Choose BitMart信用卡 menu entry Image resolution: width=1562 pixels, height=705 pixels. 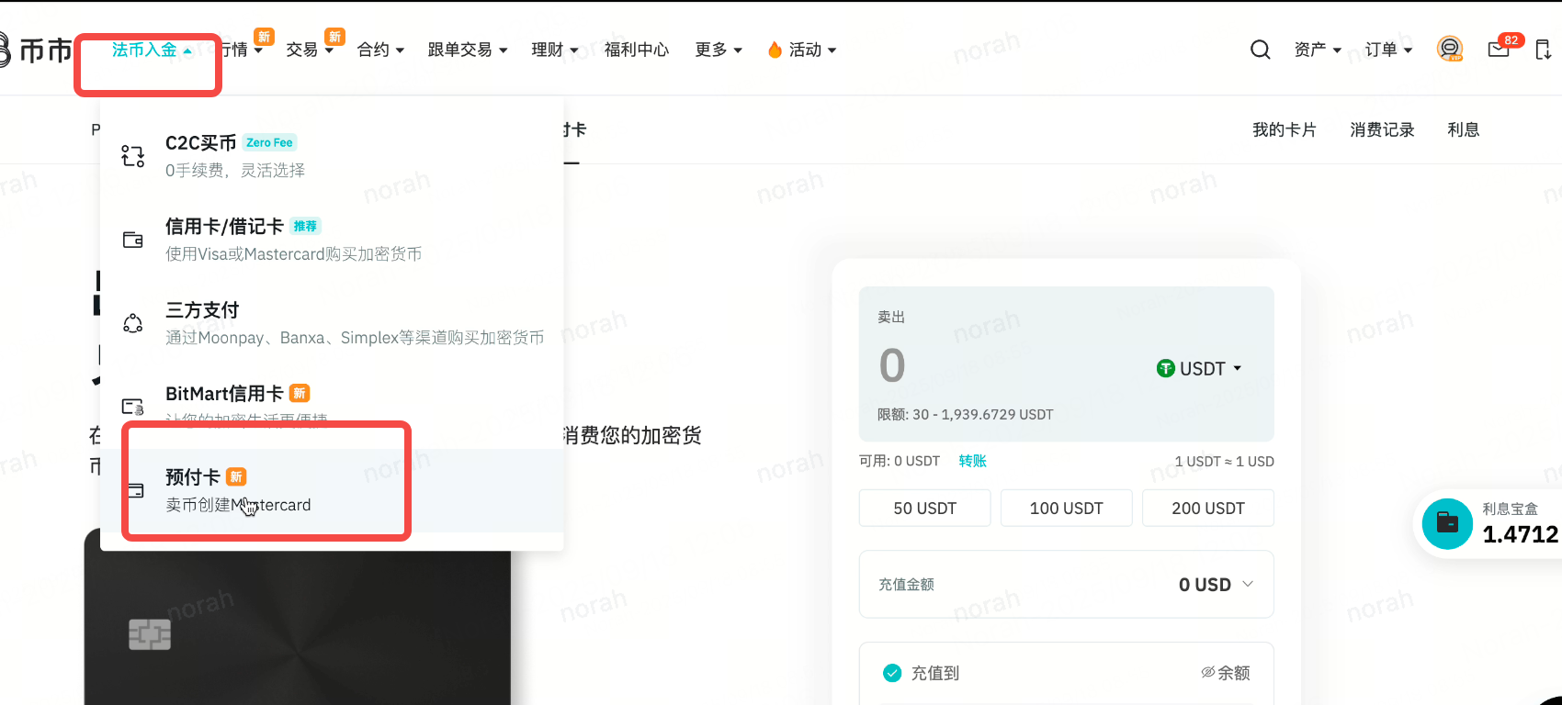(x=224, y=394)
